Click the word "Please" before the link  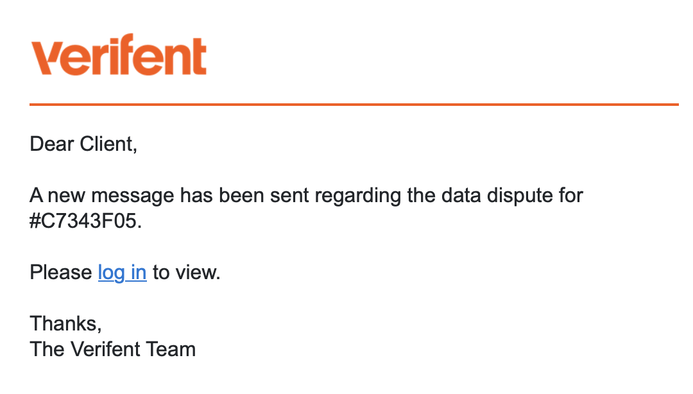pos(61,273)
